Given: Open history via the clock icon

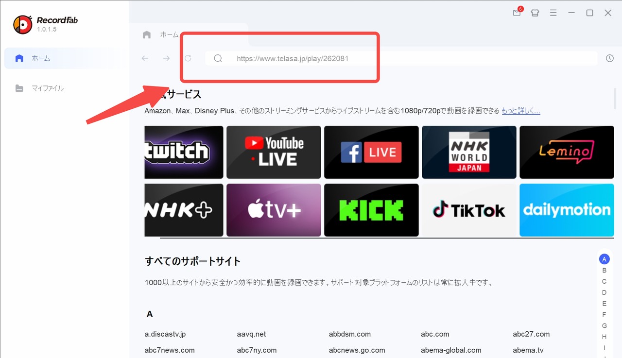Looking at the screenshot, I should 609,58.
